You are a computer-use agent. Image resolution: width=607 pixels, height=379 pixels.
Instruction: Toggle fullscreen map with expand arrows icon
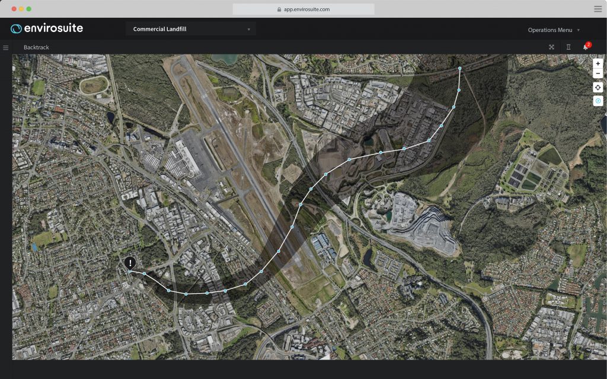pos(551,47)
